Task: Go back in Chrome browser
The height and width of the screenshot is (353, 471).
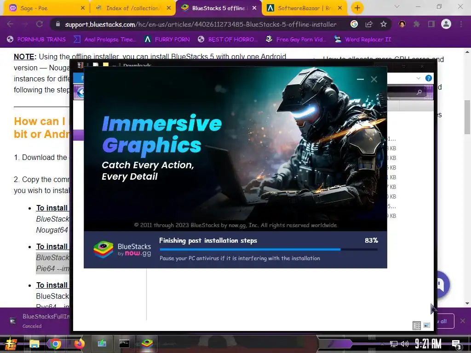Action: (10, 24)
